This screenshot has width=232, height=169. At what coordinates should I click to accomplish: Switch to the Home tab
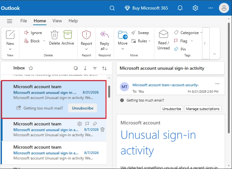(x=40, y=21)
